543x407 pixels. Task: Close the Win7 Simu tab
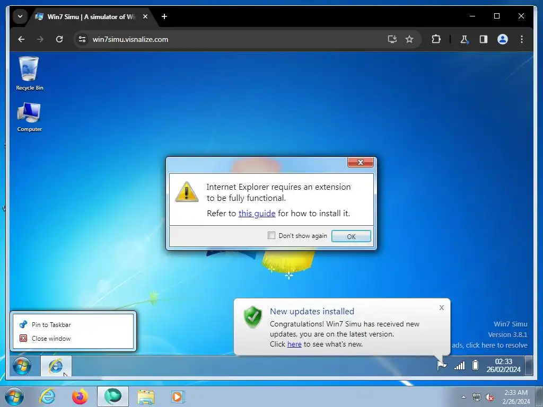(x=145, y=16)
